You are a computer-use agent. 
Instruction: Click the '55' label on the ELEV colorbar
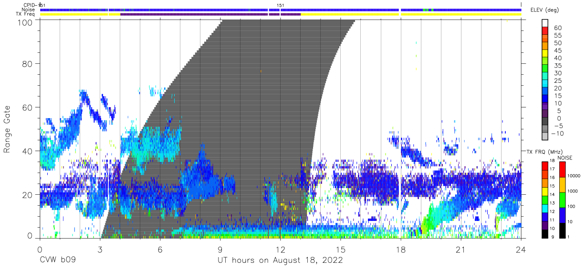pos(557,36)
